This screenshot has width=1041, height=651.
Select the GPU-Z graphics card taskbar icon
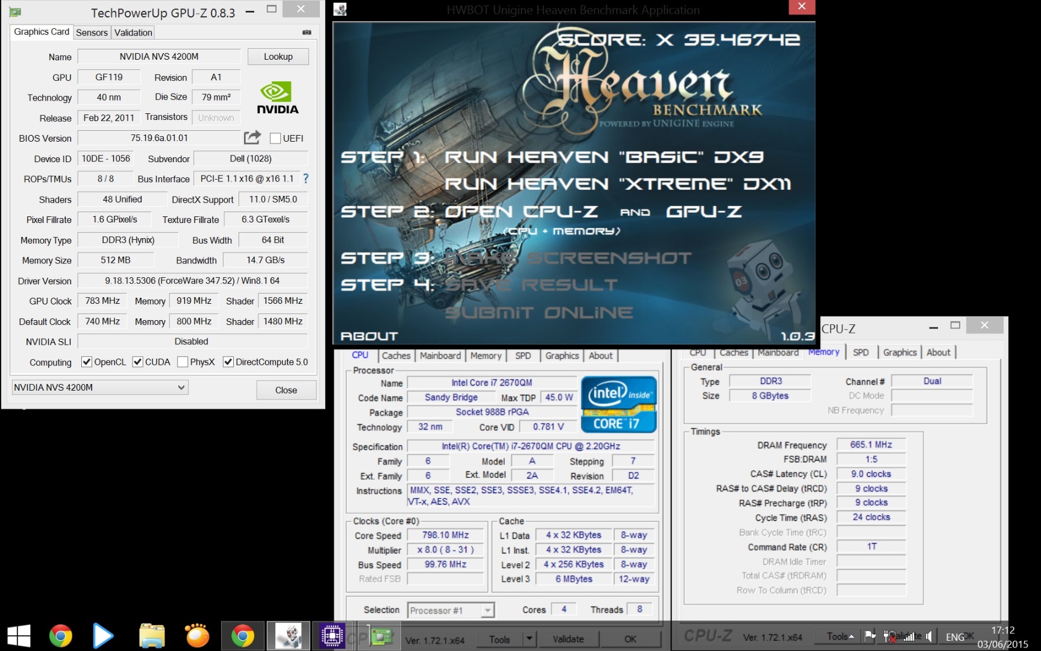point(381,636)
